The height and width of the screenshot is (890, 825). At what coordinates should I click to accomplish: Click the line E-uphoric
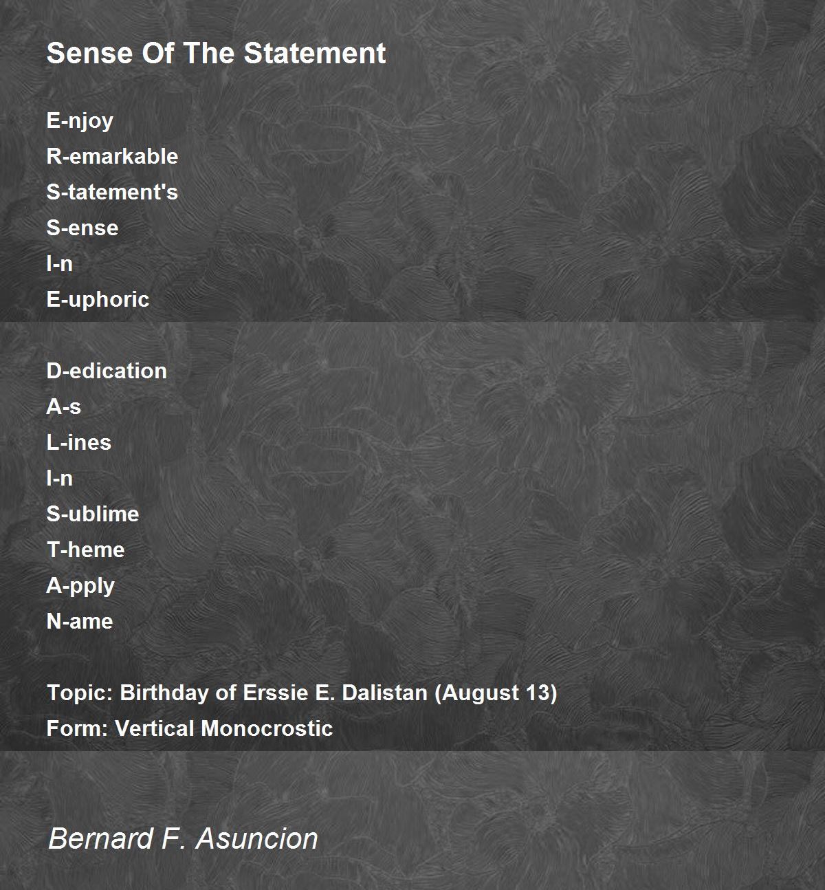pyautogui.click(x=98, y=300)
